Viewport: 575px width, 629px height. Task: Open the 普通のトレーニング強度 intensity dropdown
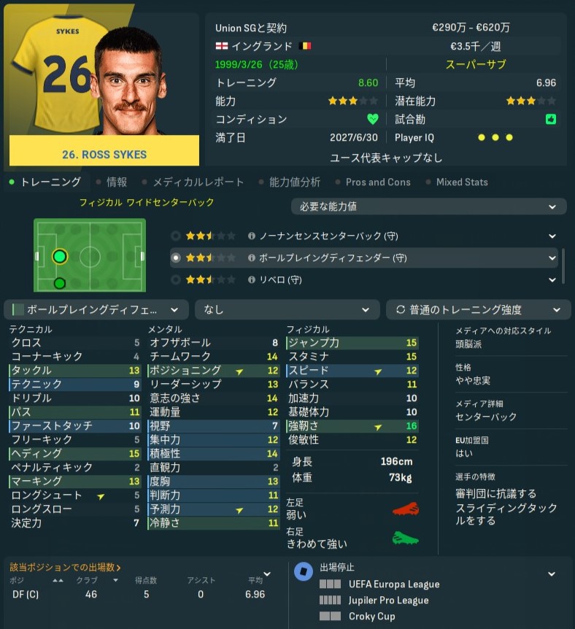coord(478,309)
